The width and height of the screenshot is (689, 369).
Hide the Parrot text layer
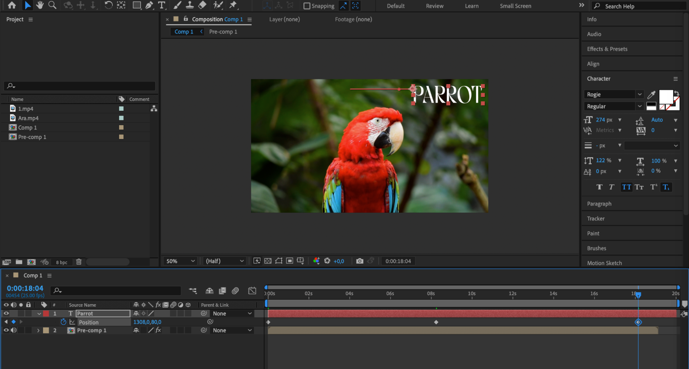[6, 313]
